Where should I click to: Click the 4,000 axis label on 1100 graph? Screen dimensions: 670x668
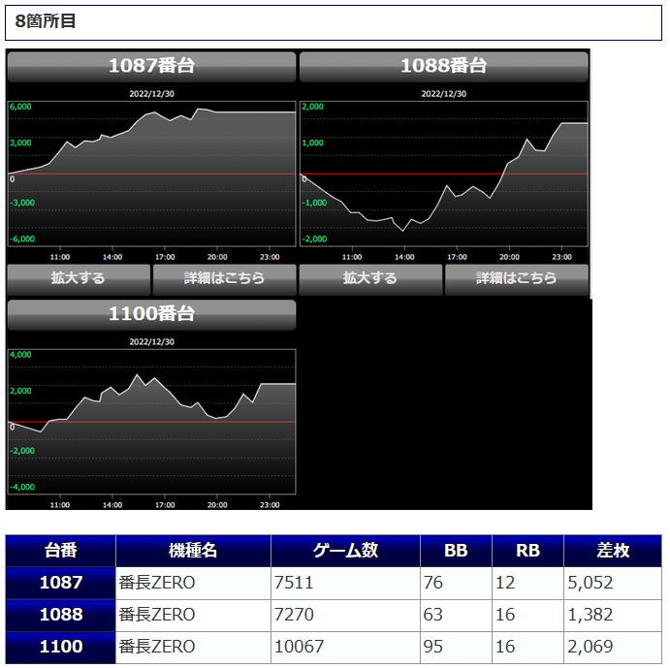click(x=20, y=355)
